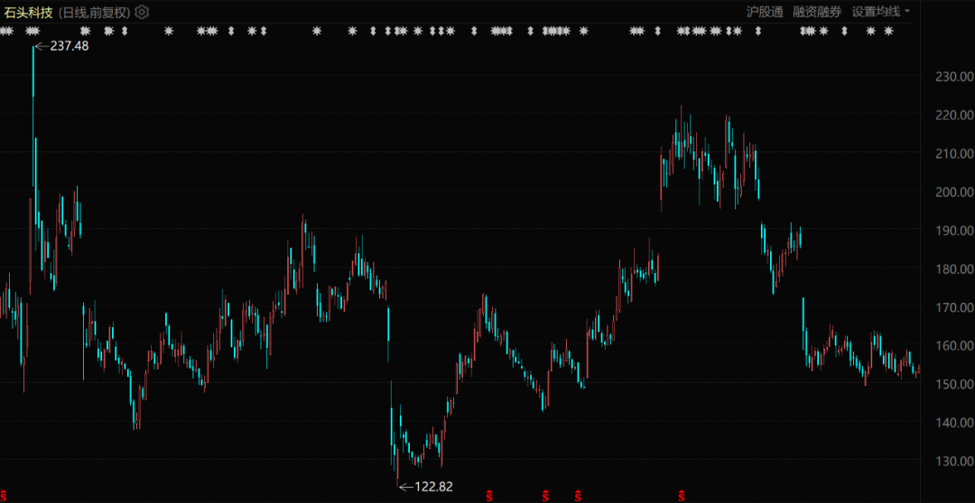Click the 130.00 price axis label
975x503 pixels.
point(954,461)
